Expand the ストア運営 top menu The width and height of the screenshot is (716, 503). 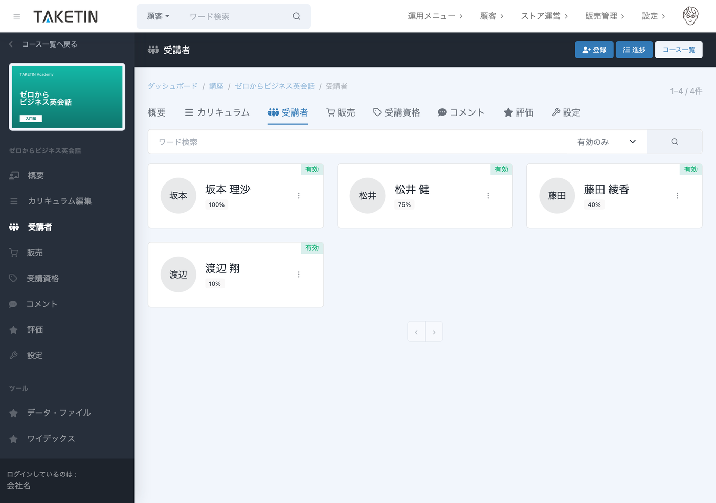tap(544, 16)
